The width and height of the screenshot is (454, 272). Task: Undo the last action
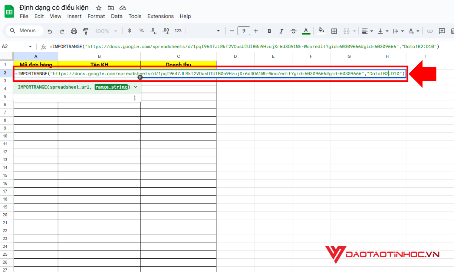pos(50,31)
